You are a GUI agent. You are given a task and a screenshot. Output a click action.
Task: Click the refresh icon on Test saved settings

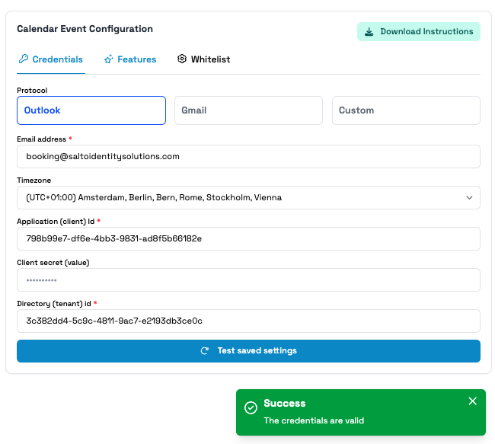coord(205,351)
